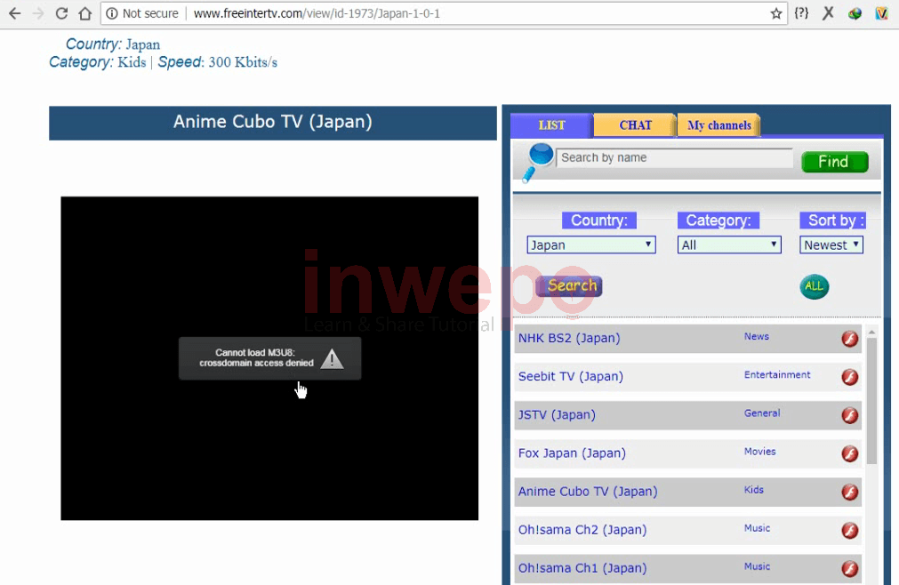
Task: Click the Speed: 300 Kbits/s info text
Action: point(217,62)
